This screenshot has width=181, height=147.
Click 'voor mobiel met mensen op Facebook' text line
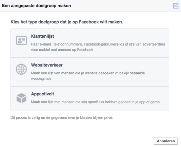[x=62, y=50]
